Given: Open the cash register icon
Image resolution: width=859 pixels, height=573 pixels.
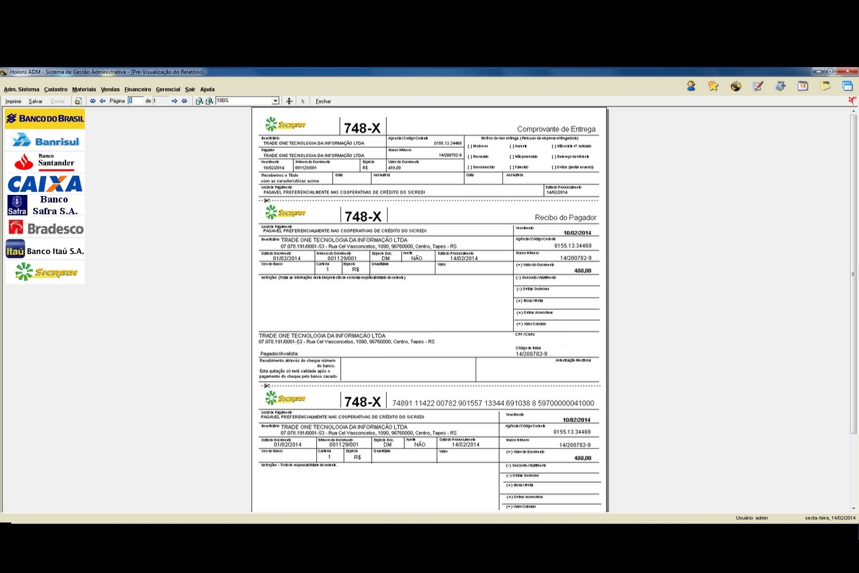Looking at the screenshot, I should tap(781, 86).
